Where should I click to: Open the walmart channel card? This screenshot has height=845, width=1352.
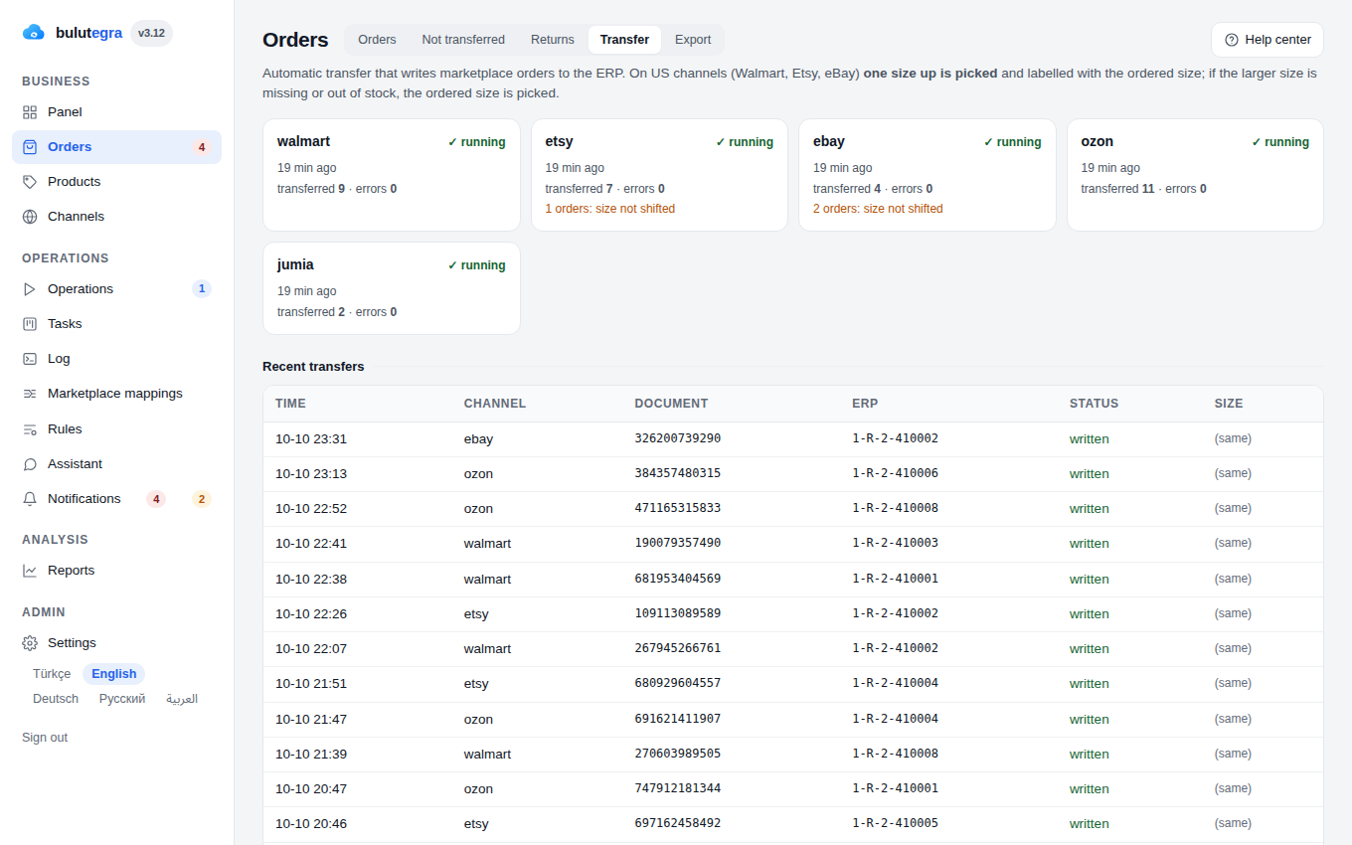(392, 175)
